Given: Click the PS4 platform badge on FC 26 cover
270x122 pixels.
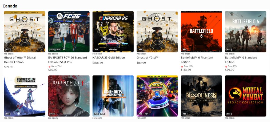Looking at the screenshot, I should coord(58,50).
